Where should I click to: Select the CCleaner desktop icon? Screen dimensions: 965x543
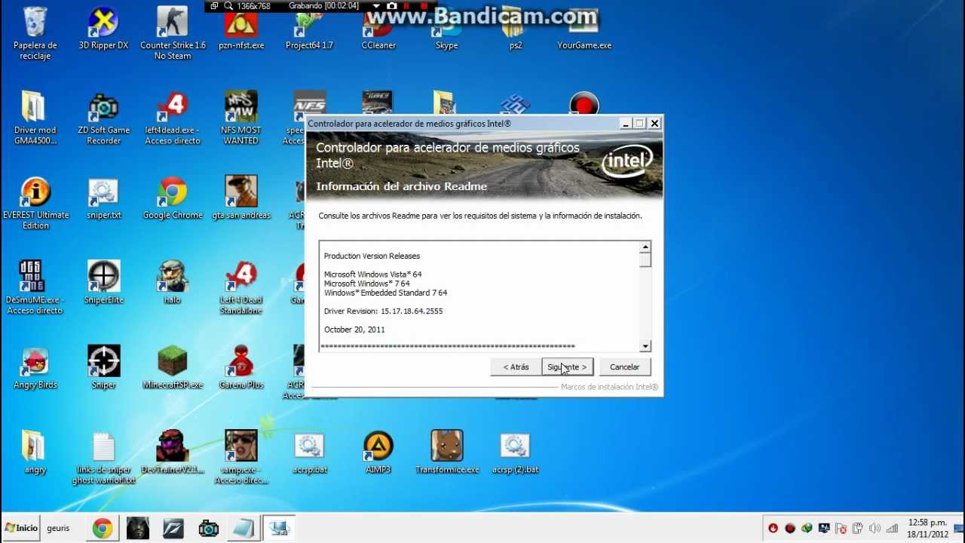coord(378,32)
